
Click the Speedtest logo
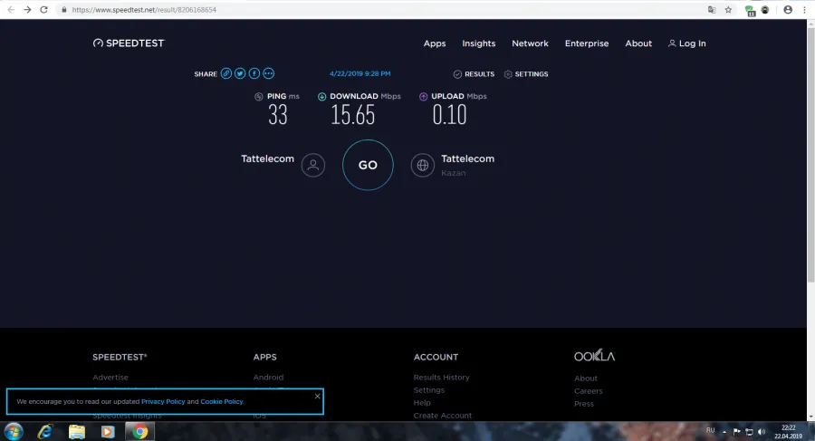click(x=129, y=43)
